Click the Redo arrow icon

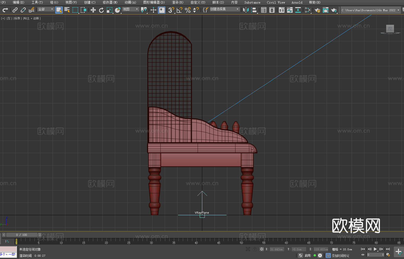(5, 10)
